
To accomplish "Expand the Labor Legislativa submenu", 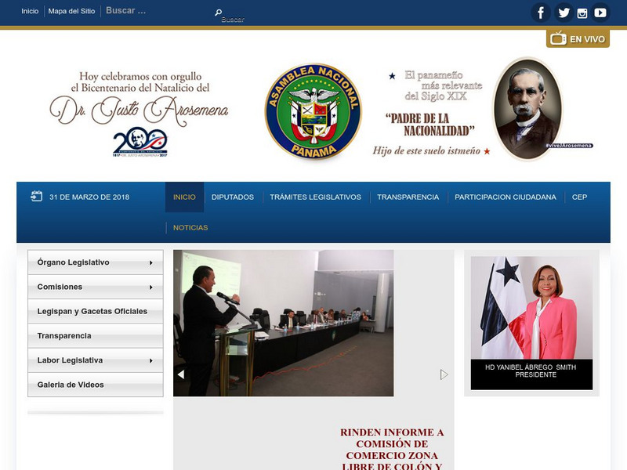I will [68, 360].
